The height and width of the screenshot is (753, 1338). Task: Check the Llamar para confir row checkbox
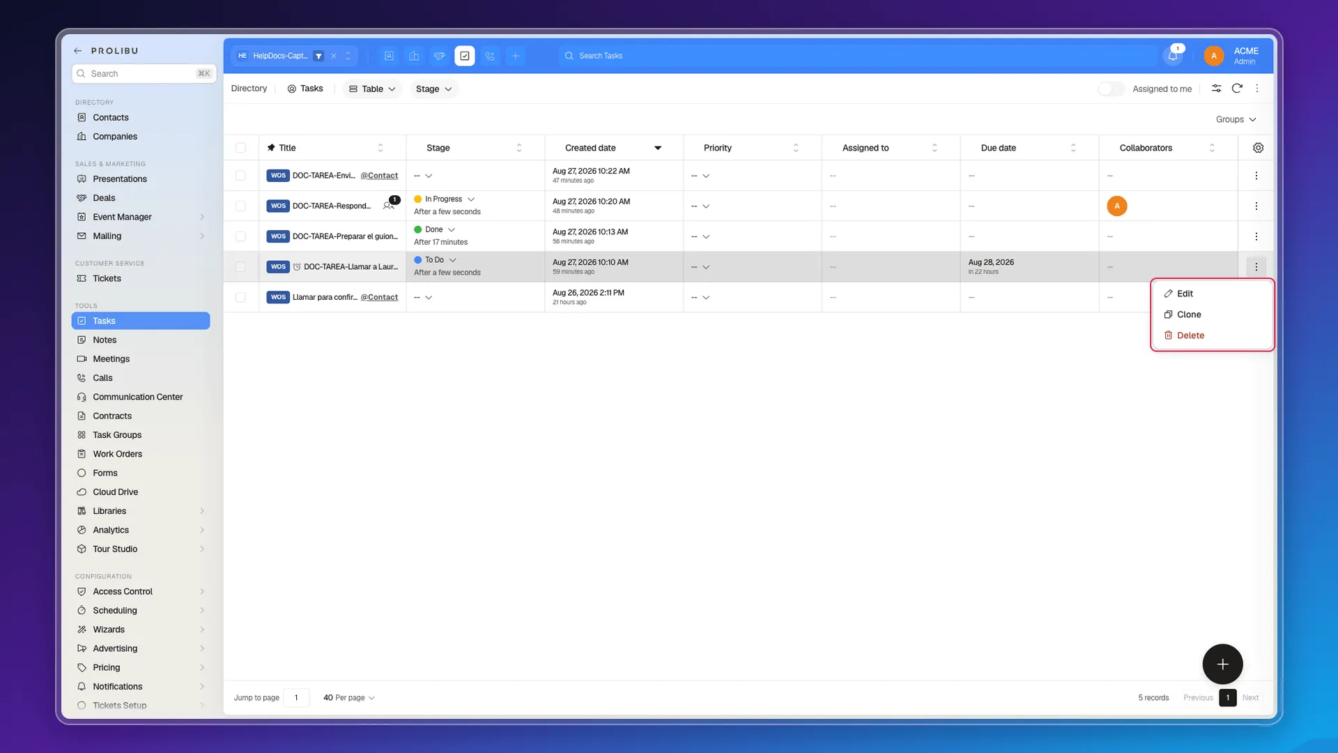(240, 297)
